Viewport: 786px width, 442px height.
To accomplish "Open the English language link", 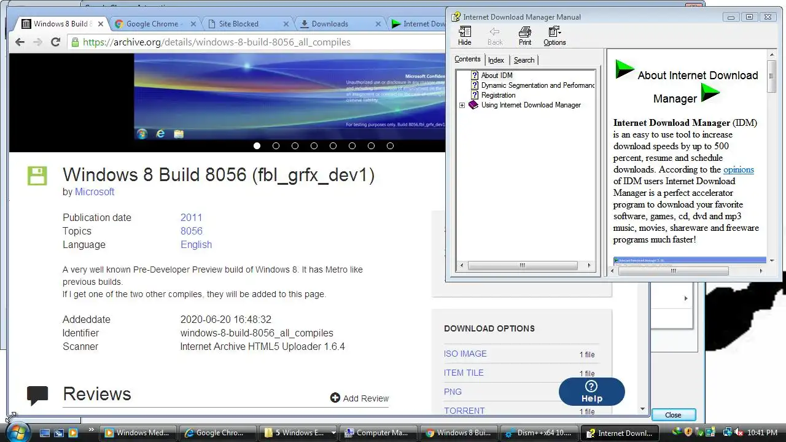I will pos(196,244).
